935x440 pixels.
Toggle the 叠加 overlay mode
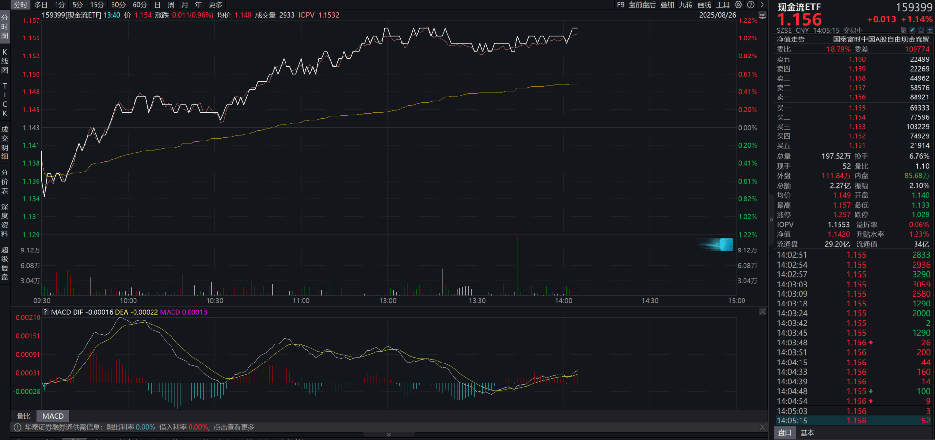(x=668, y=5)
